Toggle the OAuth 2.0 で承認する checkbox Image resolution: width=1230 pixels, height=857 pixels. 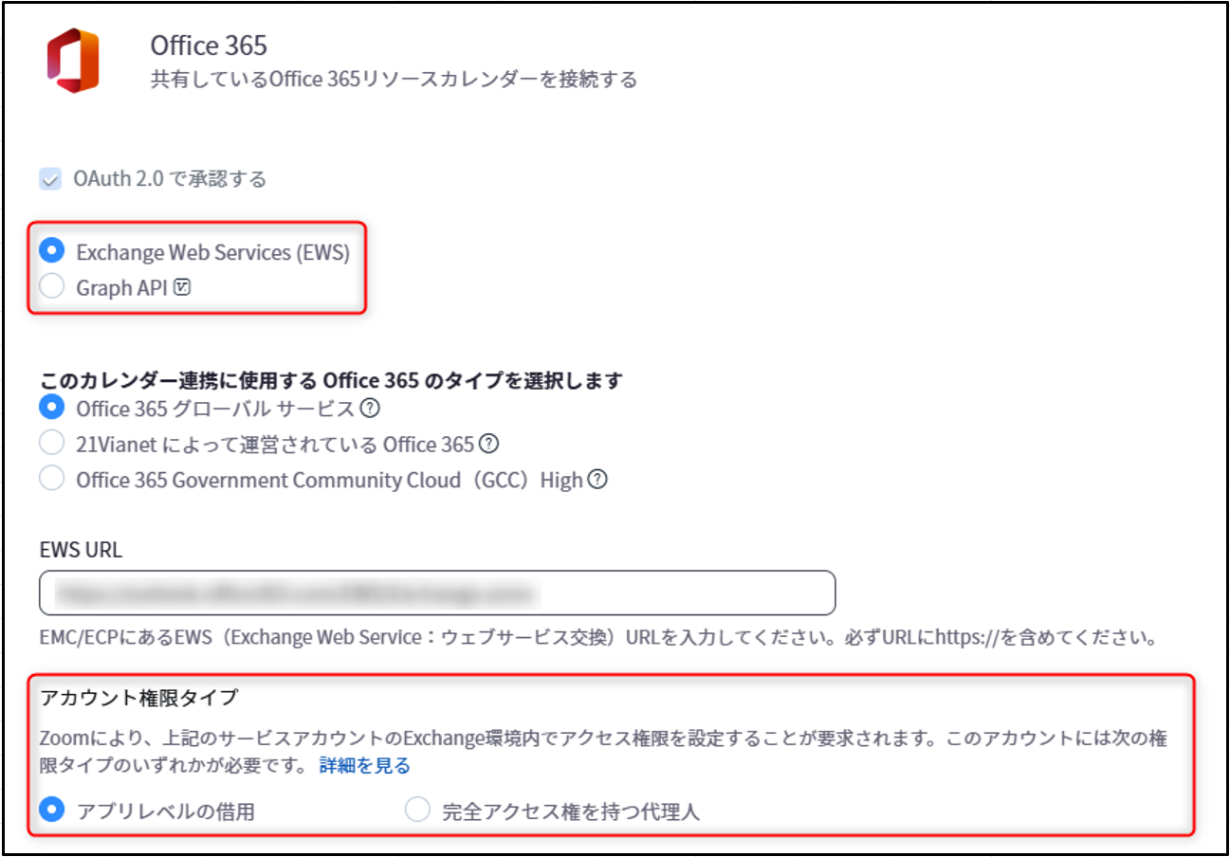(x=50, y=179)
